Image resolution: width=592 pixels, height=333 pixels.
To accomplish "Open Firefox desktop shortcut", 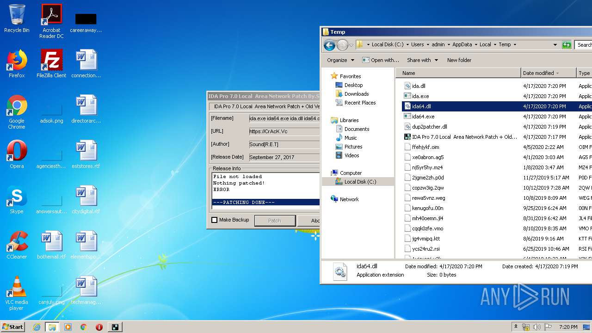I will (17, 64).
